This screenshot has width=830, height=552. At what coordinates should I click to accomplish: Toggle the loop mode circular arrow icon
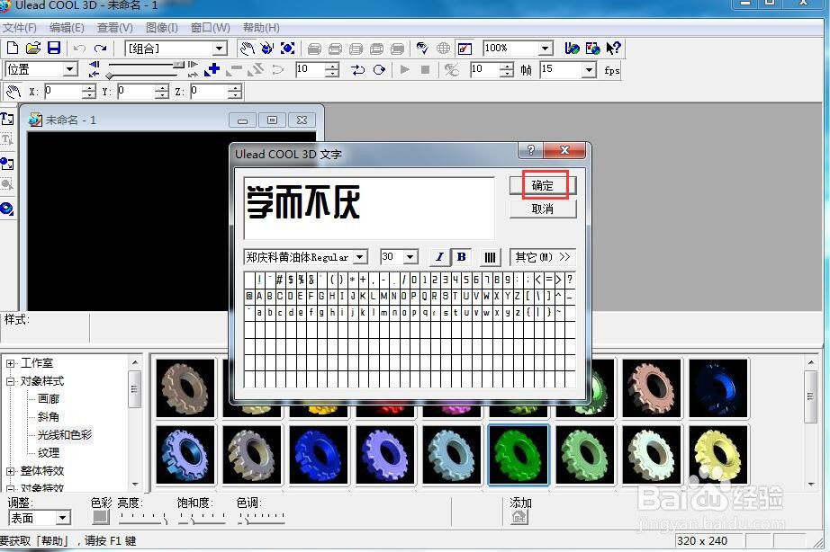[379, 70]
